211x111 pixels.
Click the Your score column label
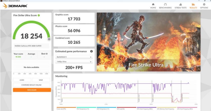(x=18, y=54)
